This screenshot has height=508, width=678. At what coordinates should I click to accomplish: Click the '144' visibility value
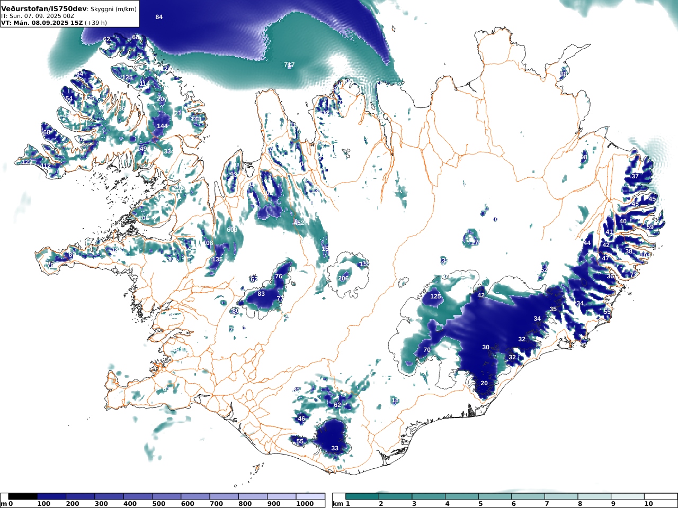click(162, 126)
